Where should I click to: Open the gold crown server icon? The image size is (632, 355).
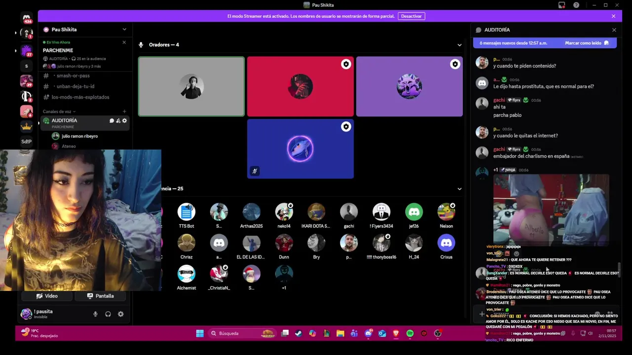27,126
